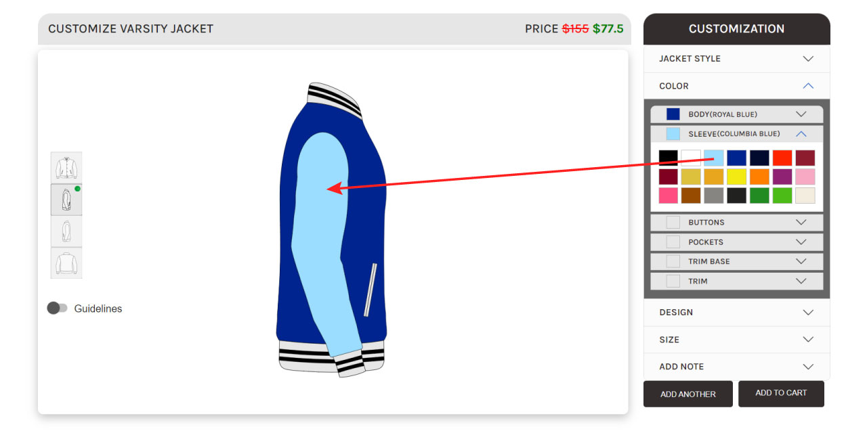Screen dimensions: 867x433
Task: Click the Add to Cart button
Action: (x=781, y=394)
